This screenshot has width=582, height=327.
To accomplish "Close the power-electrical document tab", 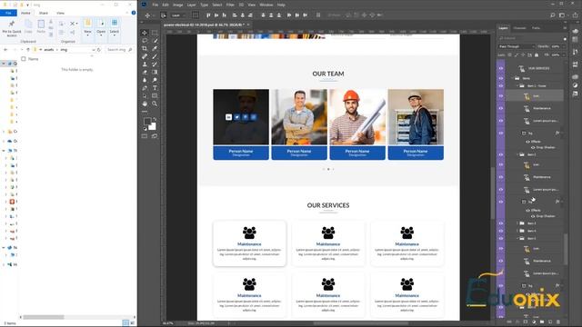I will (248, 25).
